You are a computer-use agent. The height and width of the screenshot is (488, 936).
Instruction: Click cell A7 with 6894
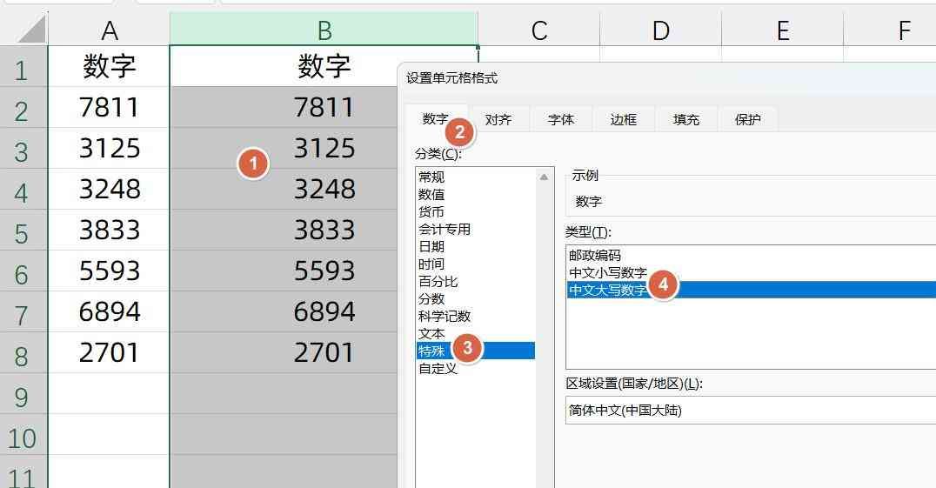click(109, 312)
